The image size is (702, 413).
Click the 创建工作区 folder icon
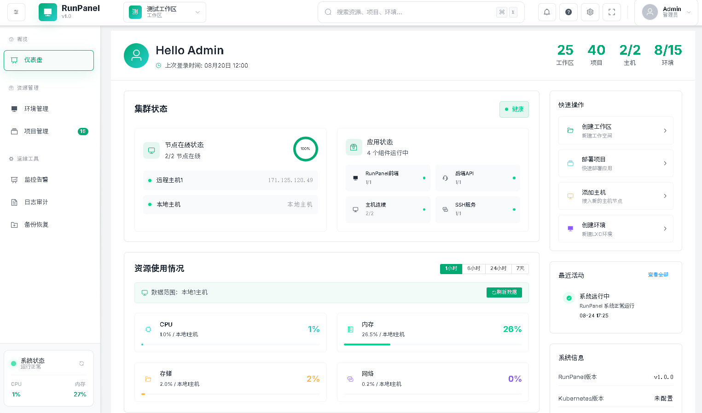(x=570, y=131)
